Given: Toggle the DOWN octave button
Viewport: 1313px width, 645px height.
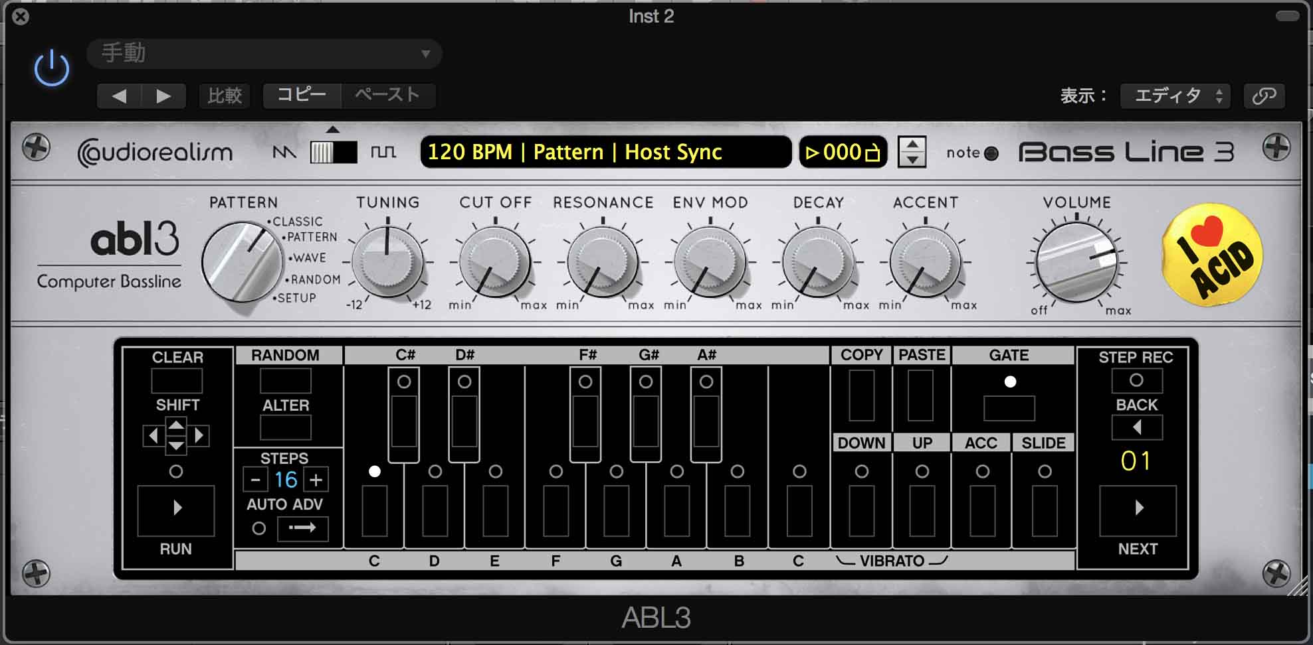Looking at the screenshot, I should tap(862, 510).
